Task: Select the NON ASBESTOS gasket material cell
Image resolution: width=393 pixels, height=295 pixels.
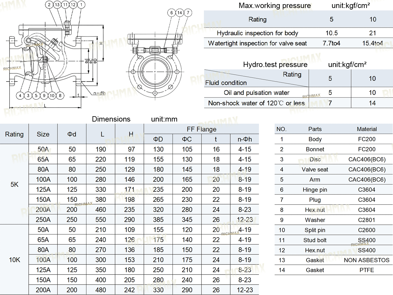Action: (x=367, y=260)
